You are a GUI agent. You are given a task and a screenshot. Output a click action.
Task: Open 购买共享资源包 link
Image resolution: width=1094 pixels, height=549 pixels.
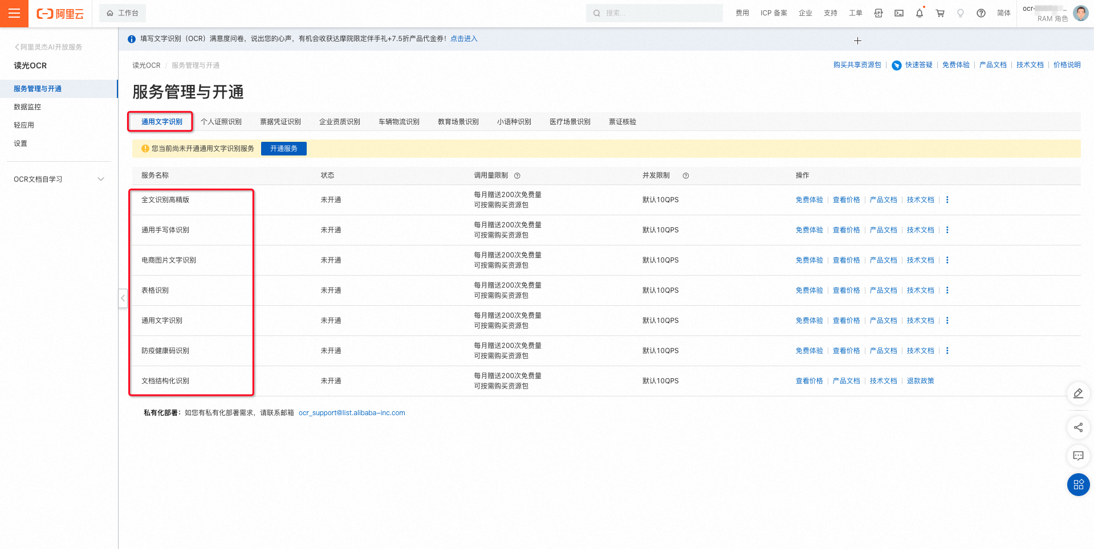click(857, 65)
